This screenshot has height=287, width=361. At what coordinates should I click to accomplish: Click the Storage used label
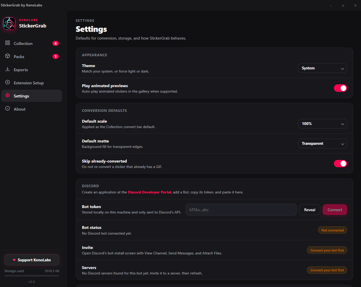14,271
